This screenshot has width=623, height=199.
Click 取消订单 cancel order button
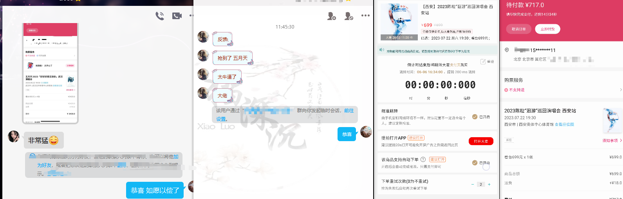(518, 29)
